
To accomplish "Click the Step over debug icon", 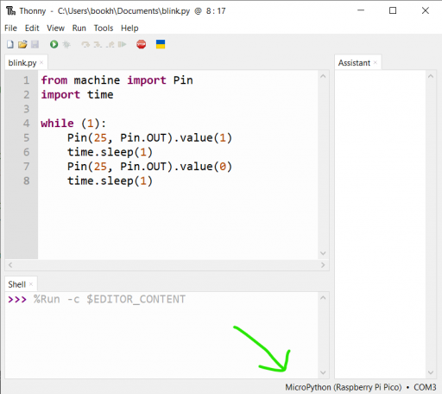I will point(85,44).
